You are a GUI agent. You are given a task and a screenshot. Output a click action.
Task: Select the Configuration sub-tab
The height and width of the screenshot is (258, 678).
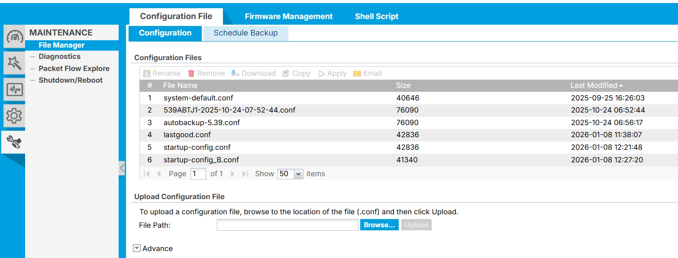click(165, 33)
